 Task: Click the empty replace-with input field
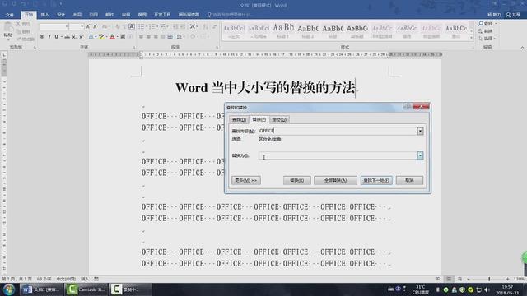(338, 155)
